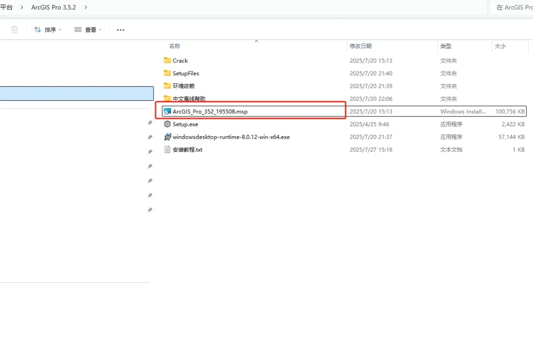Click the Windows Install... type cell

[x=463, y=111]
